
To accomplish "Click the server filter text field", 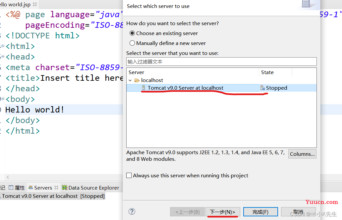I will (x=221, y=62).
